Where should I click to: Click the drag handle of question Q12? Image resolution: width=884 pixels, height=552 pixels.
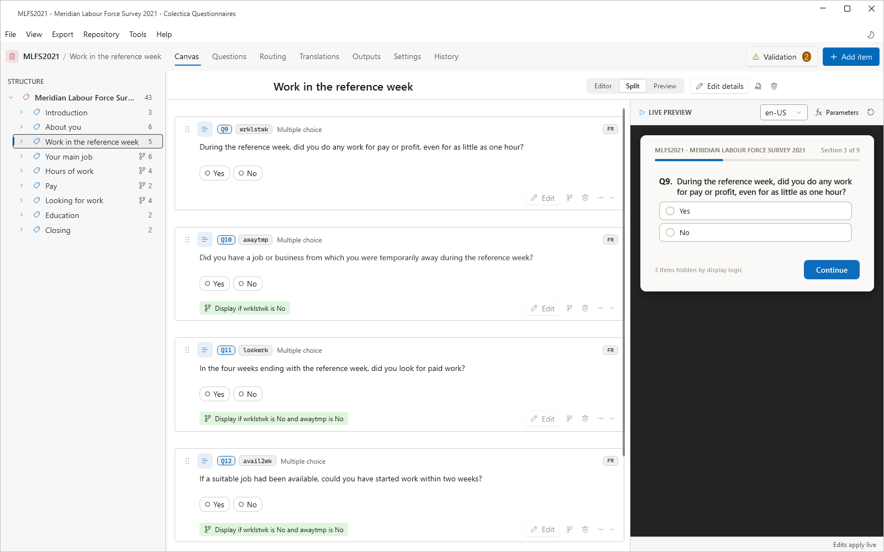coord(187,461)
